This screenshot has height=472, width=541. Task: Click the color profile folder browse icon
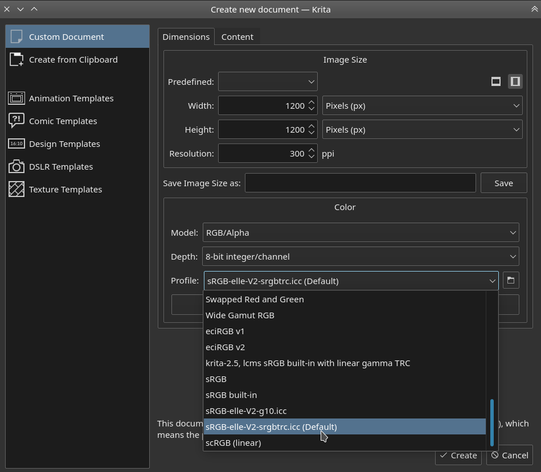(511, 281)
